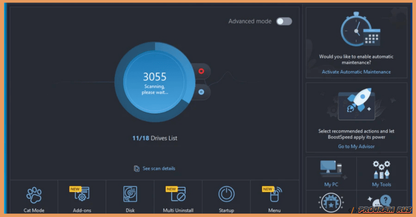Launch Multi Uninstall tool
The height and width of the screenshot is (217, 416).
[178, 195]
